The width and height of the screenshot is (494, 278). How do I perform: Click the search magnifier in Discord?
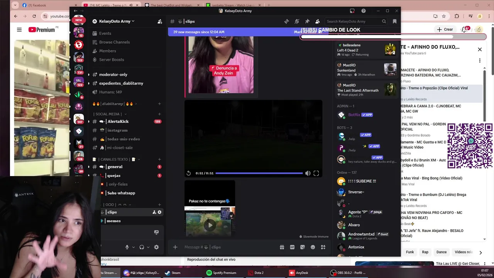click(x=384, y=21)
